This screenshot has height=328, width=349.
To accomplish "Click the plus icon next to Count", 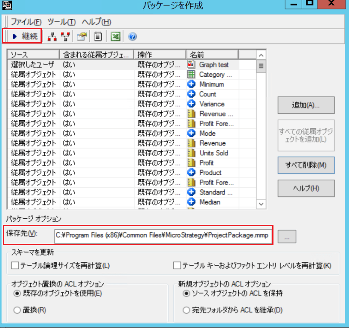I will tap(191, 94).
